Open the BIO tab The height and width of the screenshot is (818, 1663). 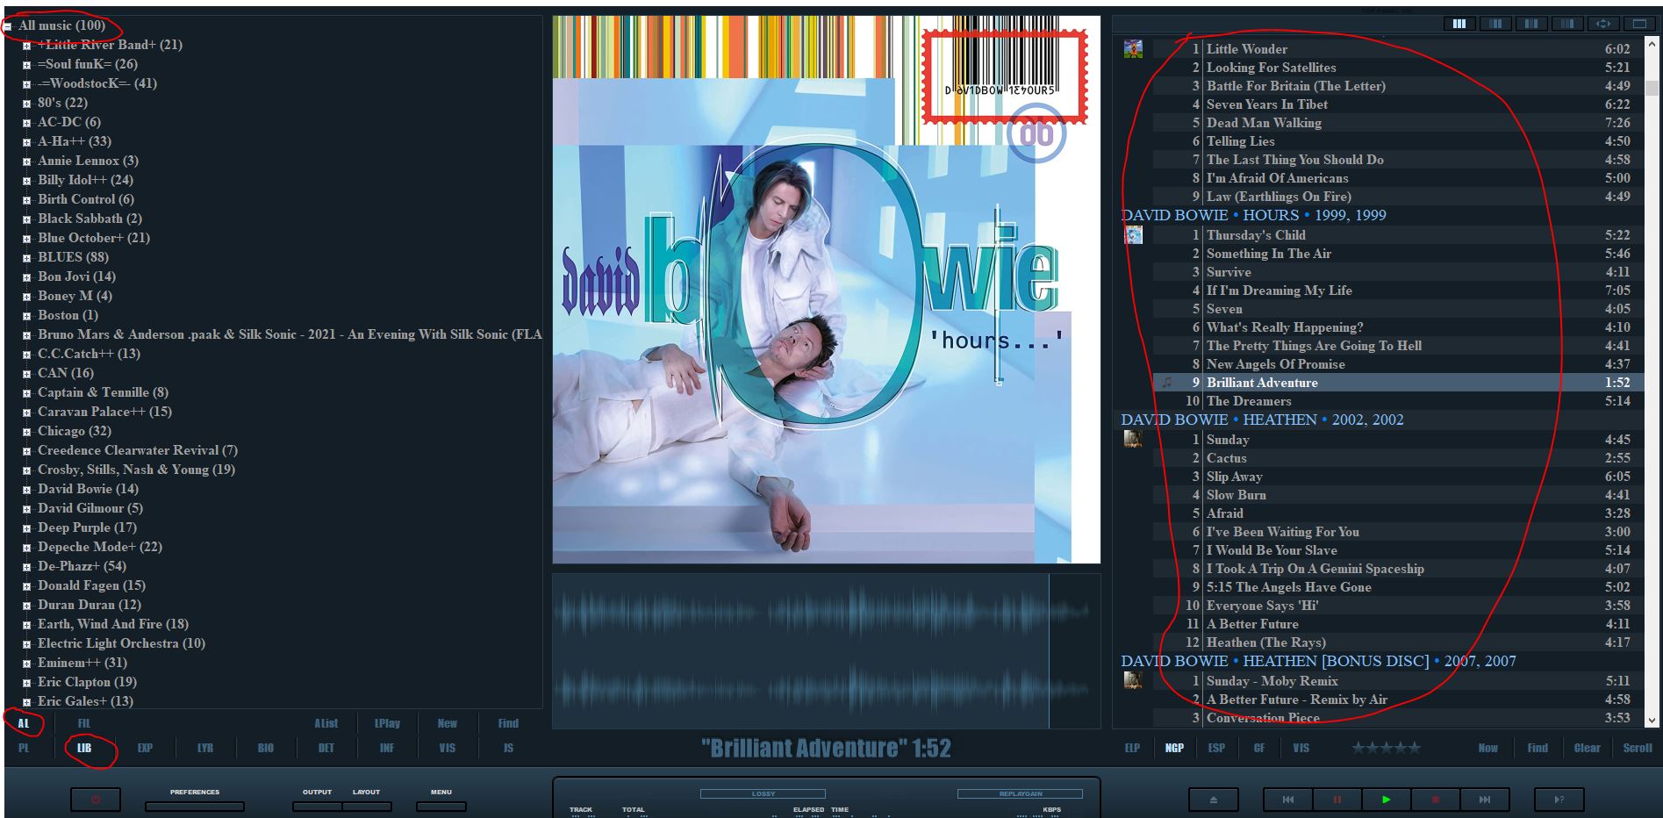pos(266,748)
